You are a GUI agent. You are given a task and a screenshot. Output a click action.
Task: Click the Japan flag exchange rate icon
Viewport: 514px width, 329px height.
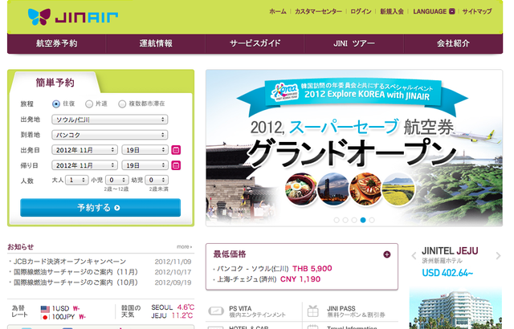coord(45,317)
